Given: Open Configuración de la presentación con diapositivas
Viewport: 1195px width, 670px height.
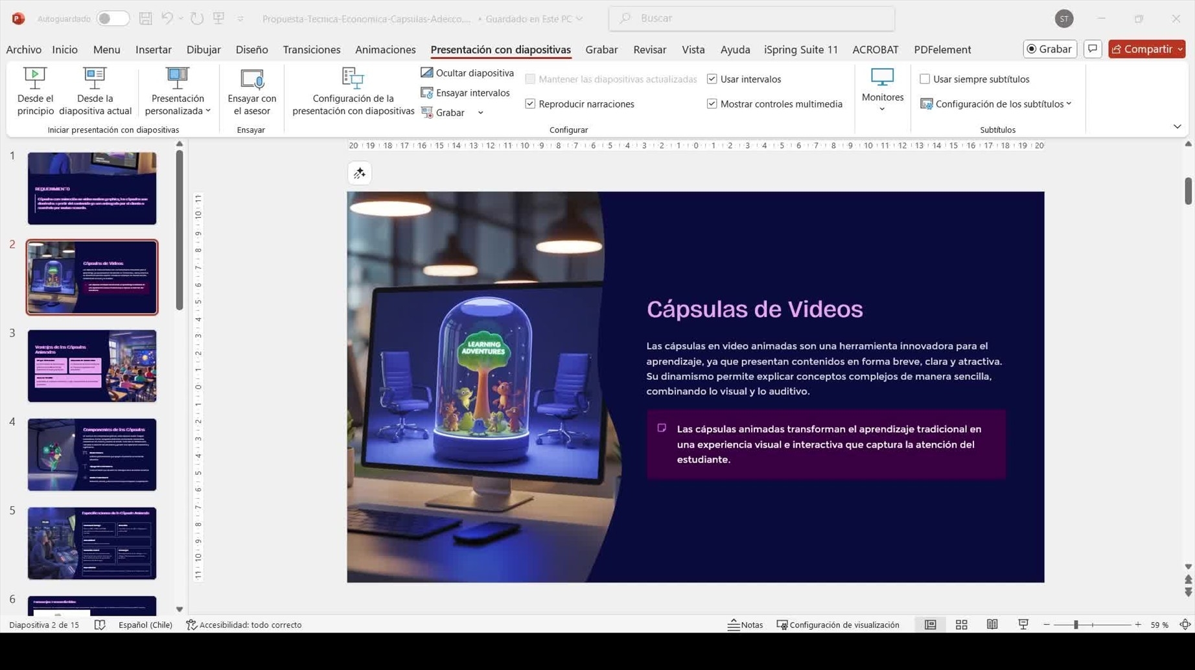Looking at the screenshot, I should [x=353, y=78].
